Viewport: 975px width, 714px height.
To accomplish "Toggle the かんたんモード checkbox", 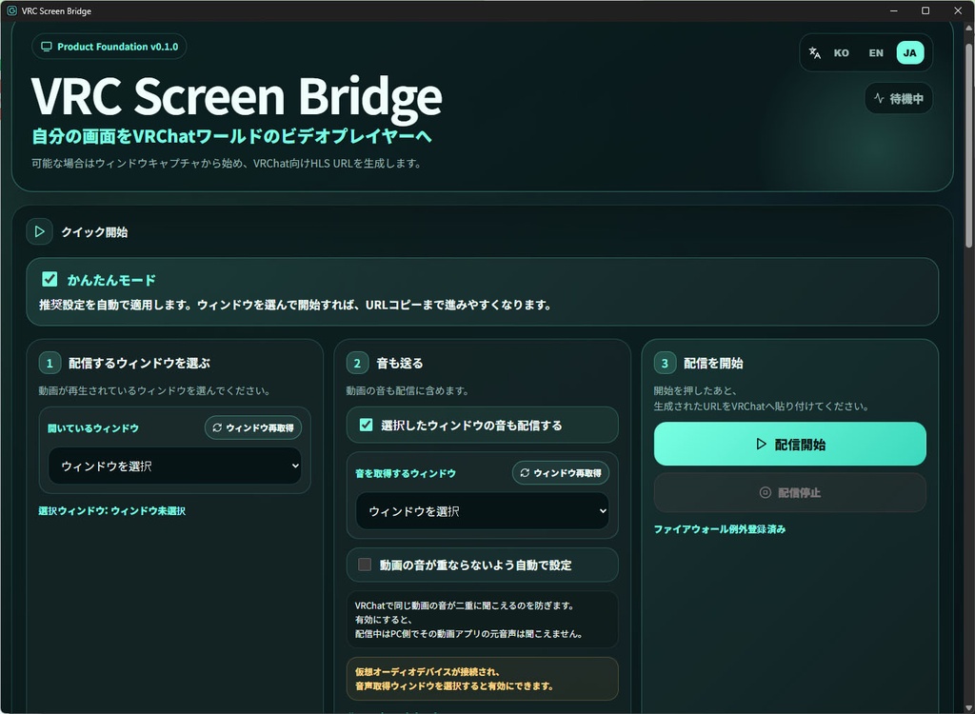I will click(x=50, y=279).
